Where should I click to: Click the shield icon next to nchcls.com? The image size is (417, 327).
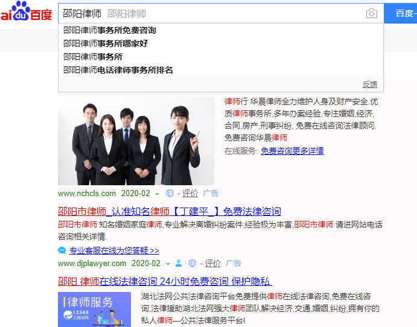pyautogui.click(x=170, y=194)
